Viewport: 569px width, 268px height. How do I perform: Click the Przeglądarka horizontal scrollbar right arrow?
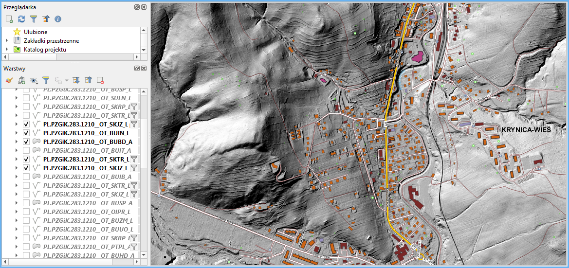[x=137, y=57]
